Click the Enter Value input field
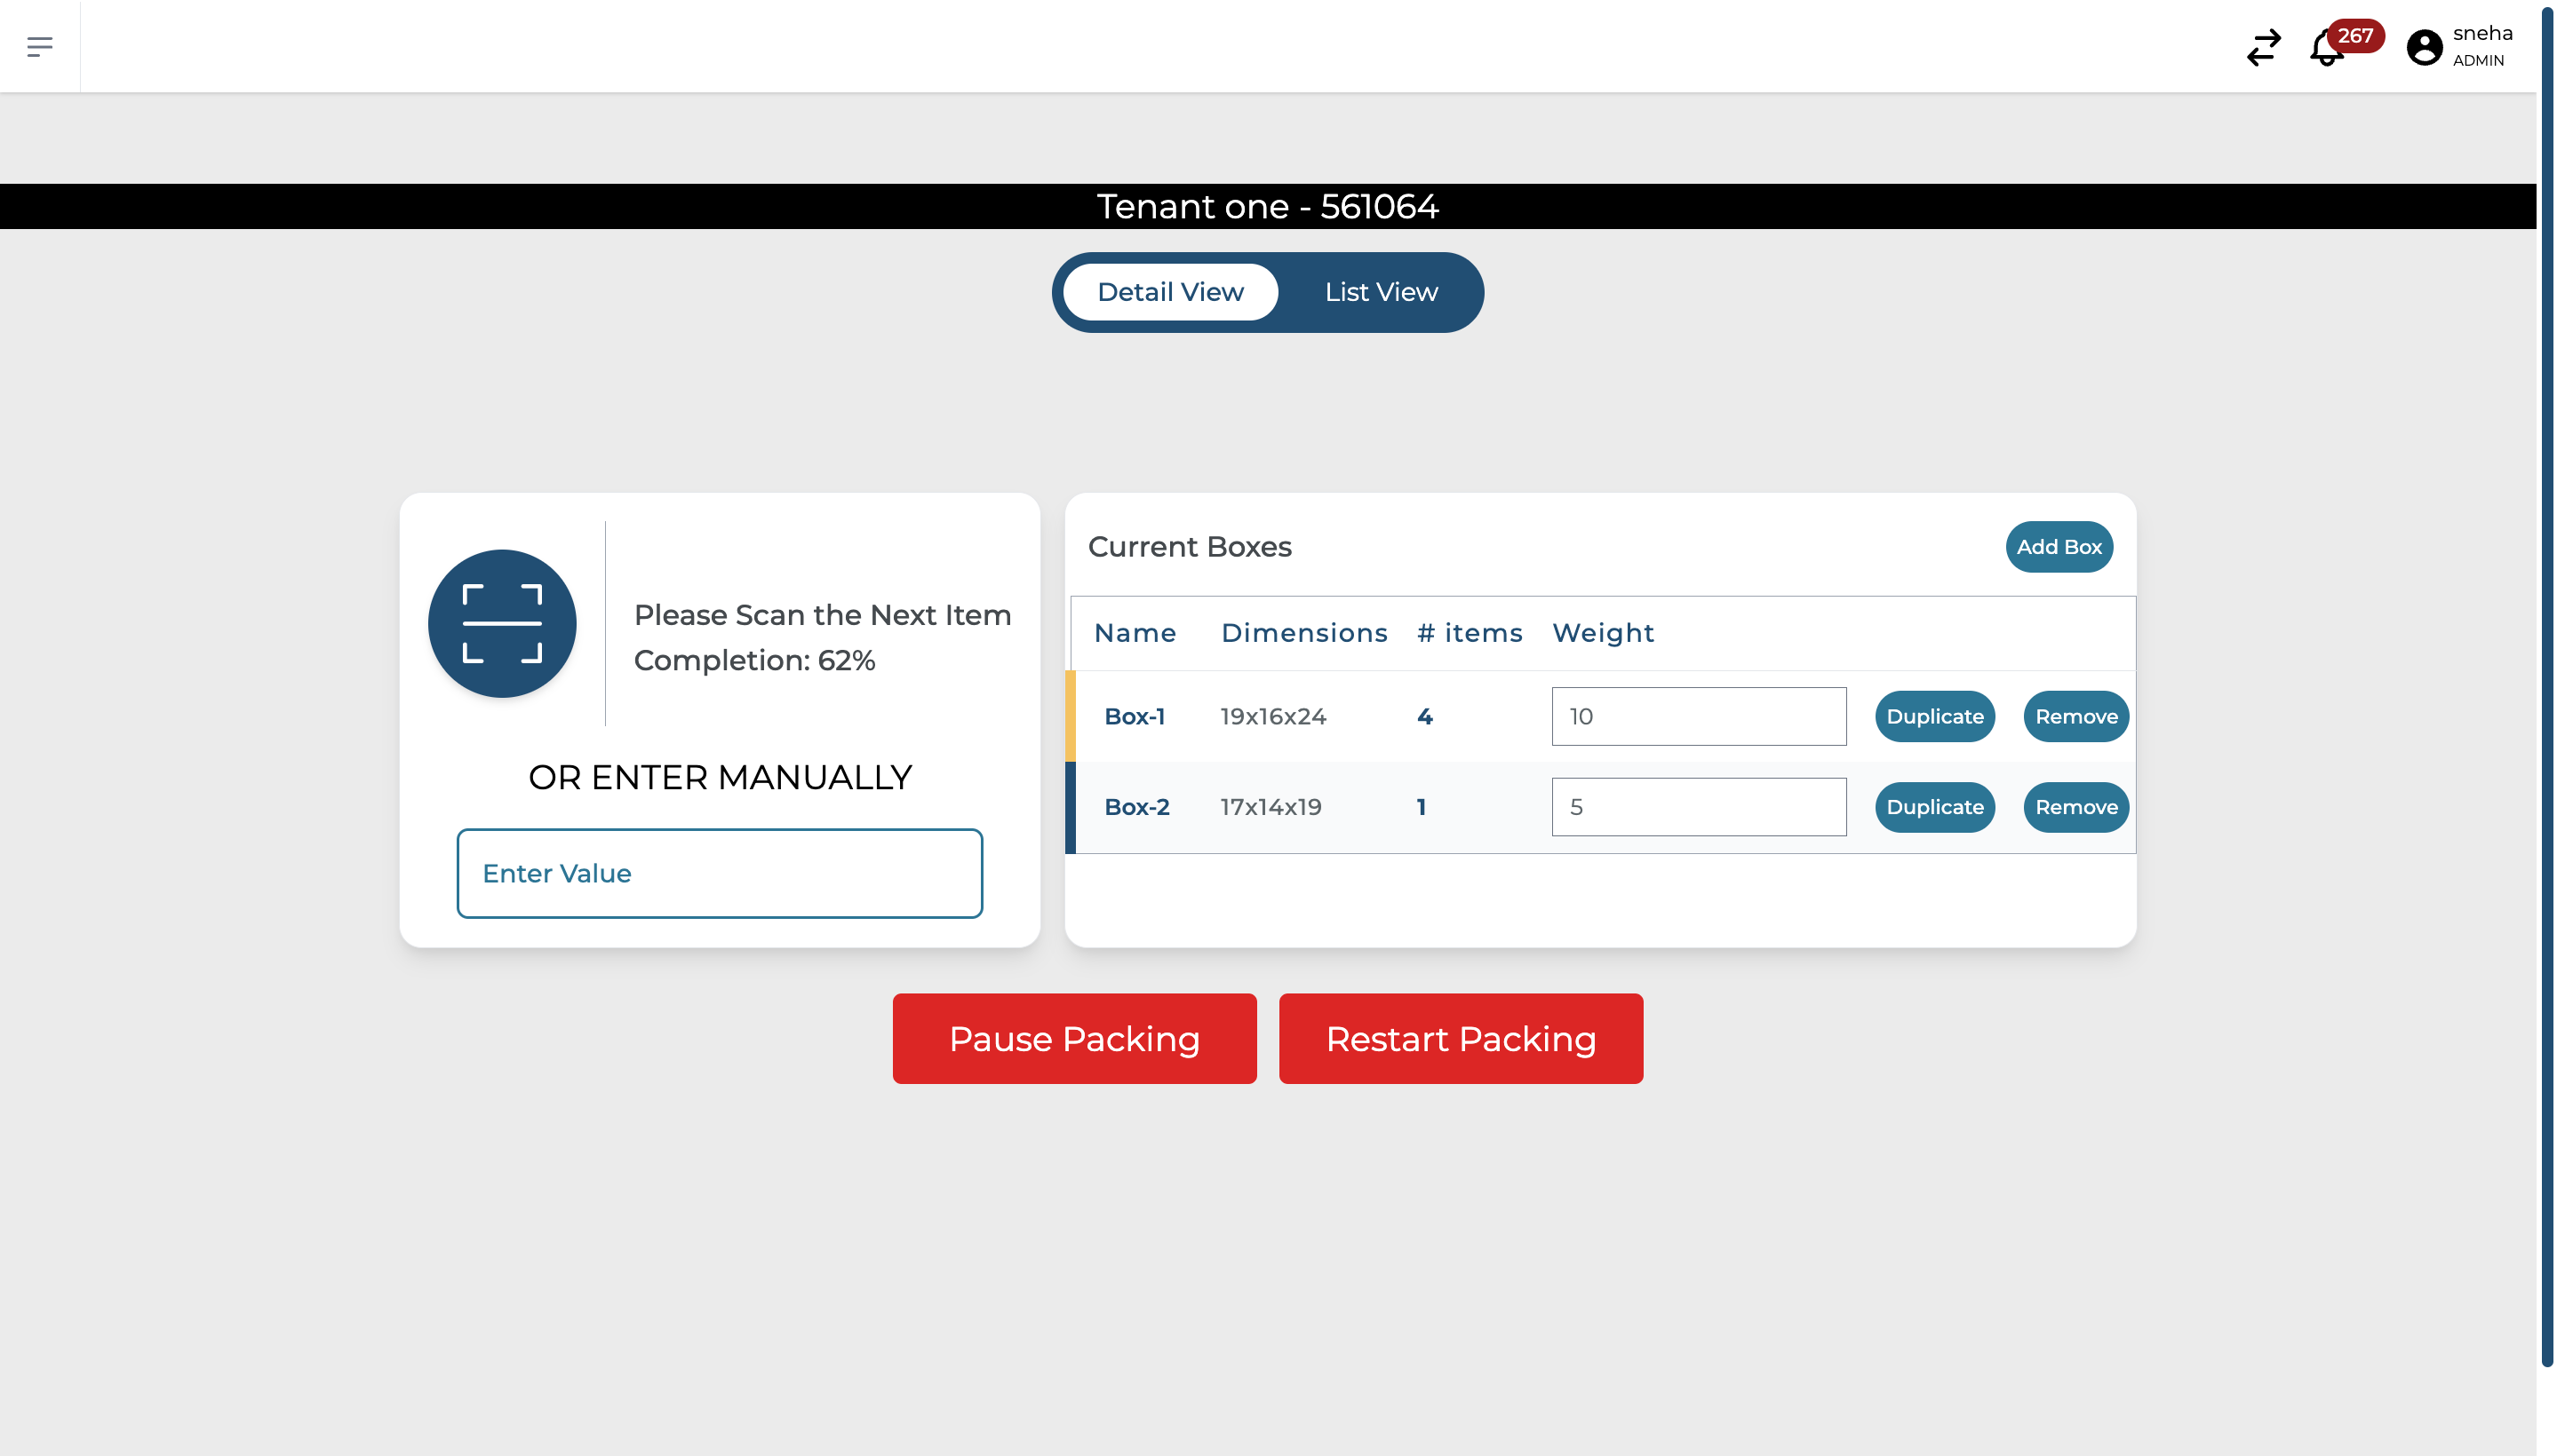Viewport: 2557px width, 1456px height. pos(719,873)
